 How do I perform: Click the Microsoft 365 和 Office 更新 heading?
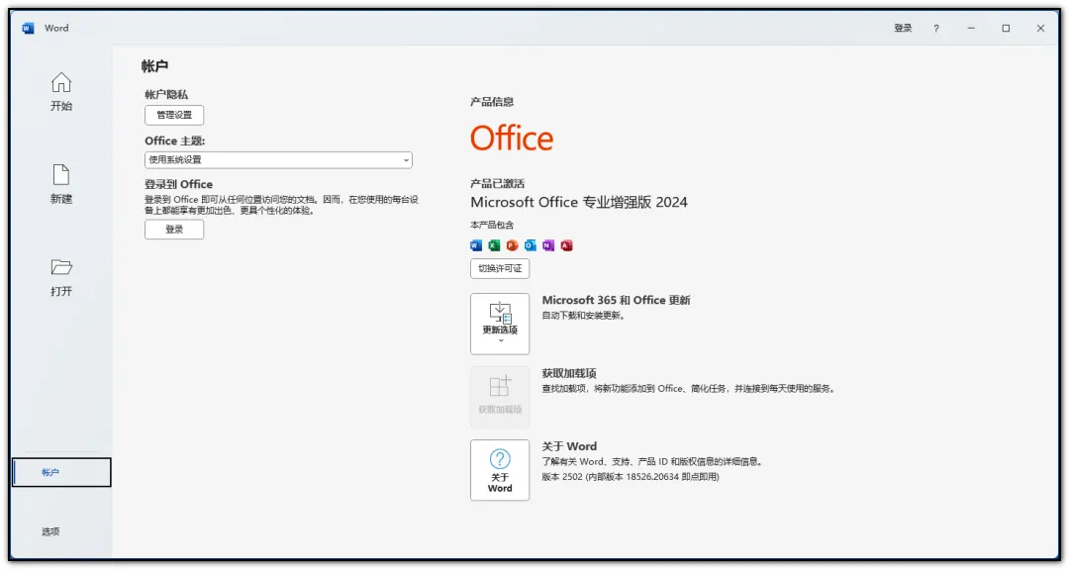[x=617, y=301]
